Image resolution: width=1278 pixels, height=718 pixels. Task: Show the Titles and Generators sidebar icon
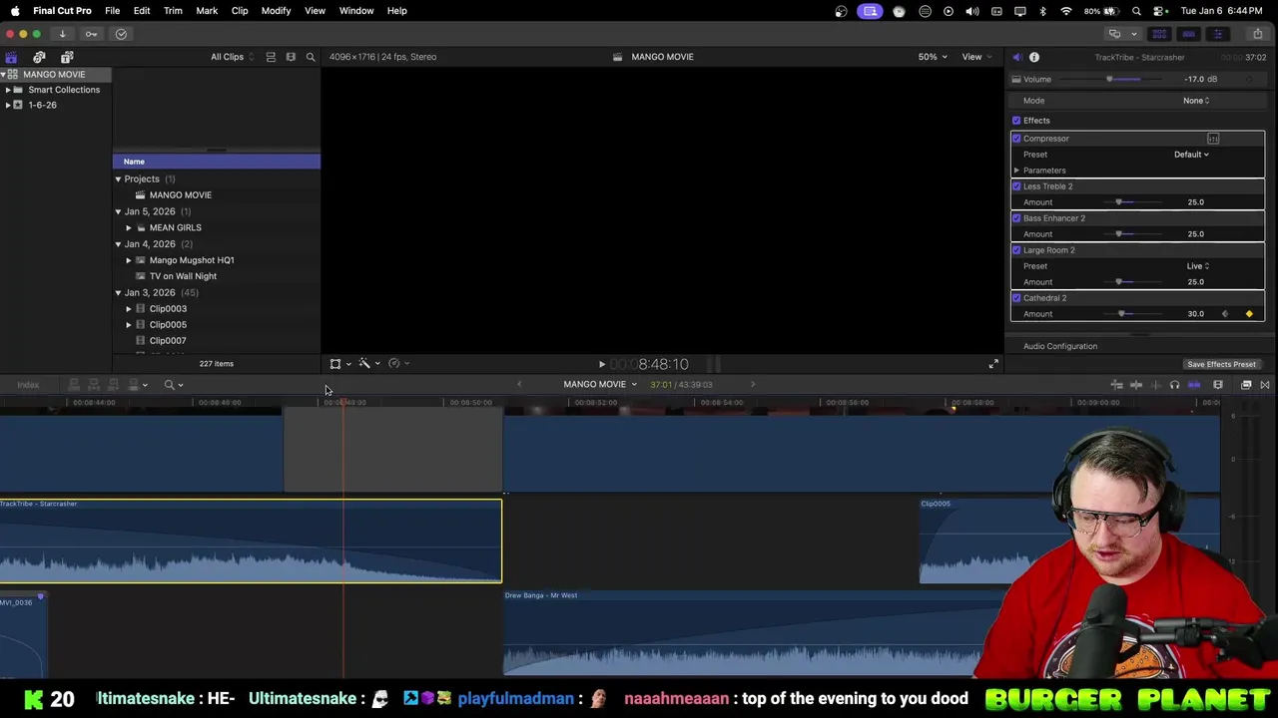pyautogui.click(x=67, y=57)
